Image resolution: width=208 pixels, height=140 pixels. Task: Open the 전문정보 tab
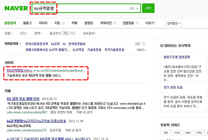(x=128, y=23)
